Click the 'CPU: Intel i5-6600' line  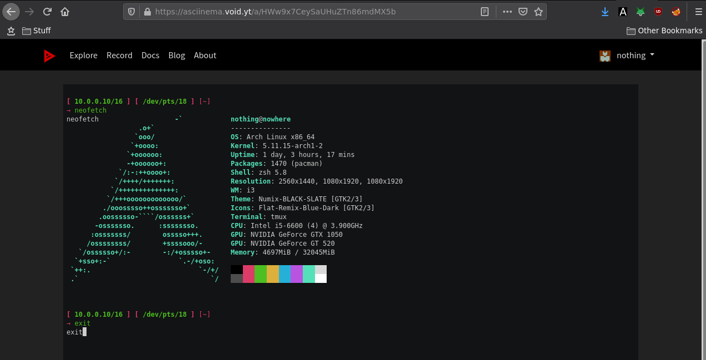(x=297, y=226)
